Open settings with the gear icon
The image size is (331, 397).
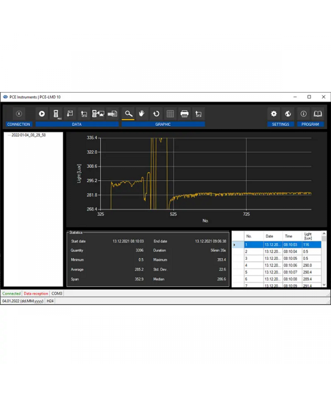click(274, 113)
